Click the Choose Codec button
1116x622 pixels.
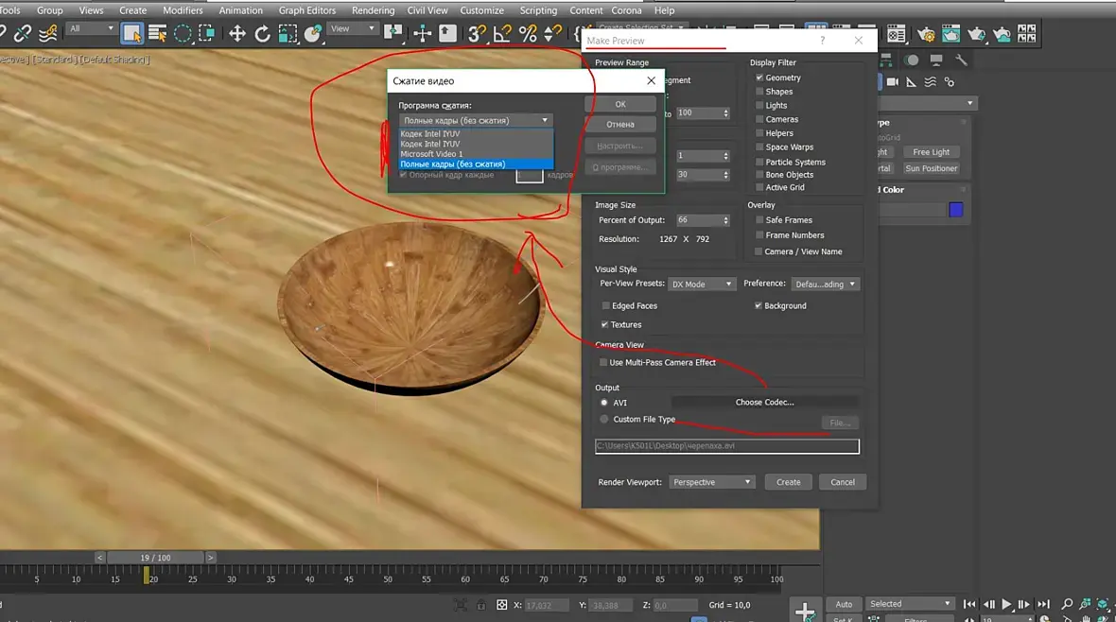tap(764, 403)
